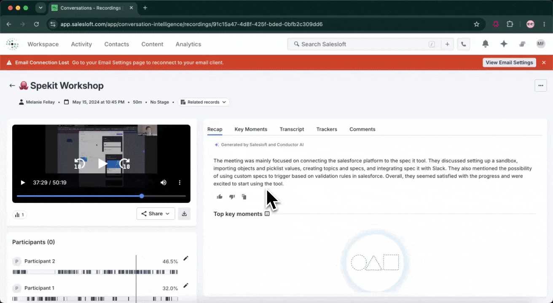The height and width of the screenshot is (303, 553).
Task: Reload the browser page
Action: click(x=37, y=24)
